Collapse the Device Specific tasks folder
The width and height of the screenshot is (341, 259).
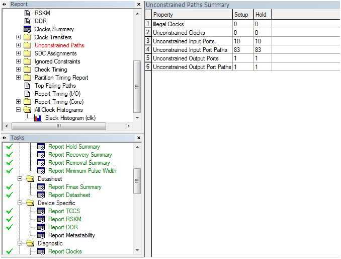coord(20,203)
